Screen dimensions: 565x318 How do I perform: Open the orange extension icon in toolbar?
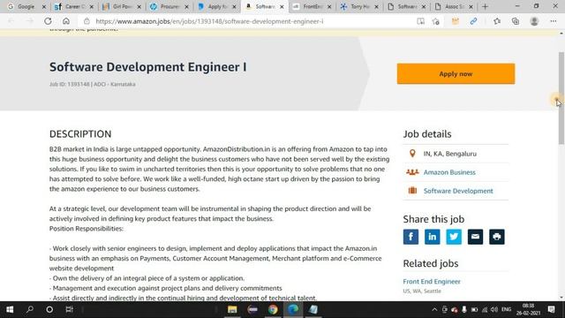click(x=456, y=21)
